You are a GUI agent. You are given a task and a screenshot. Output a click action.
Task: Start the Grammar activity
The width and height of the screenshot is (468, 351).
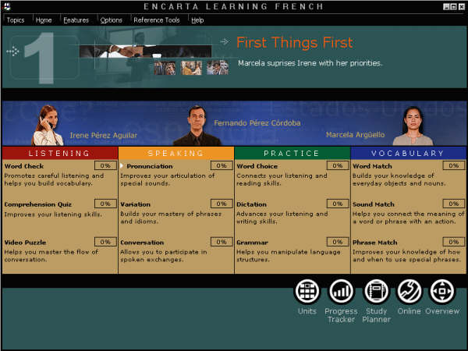pyautogui.click(x=252, y=243)
